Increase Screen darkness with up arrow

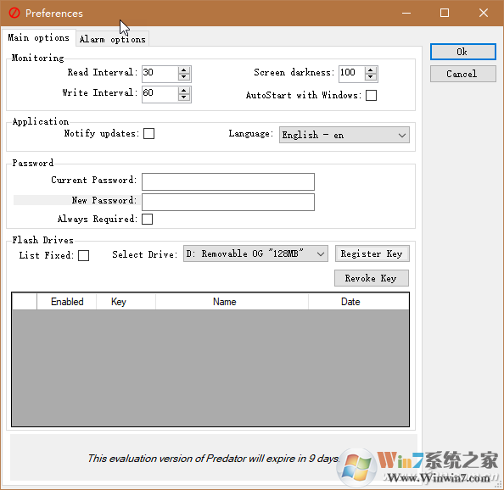click(x=370, y=70)
